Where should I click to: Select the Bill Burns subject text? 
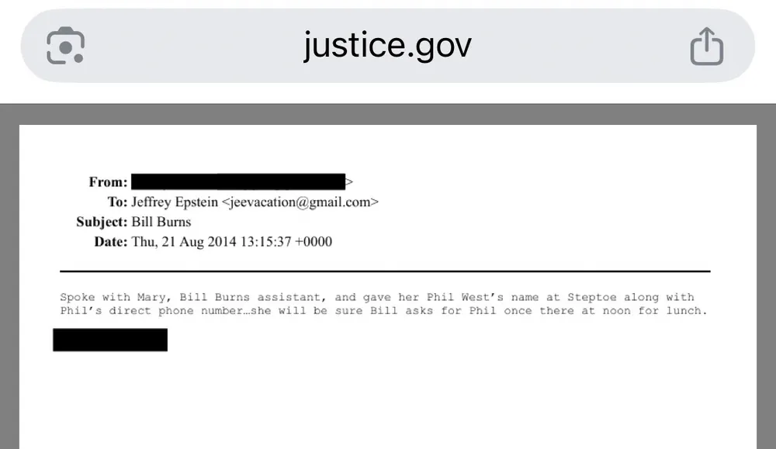click(161, 222)
